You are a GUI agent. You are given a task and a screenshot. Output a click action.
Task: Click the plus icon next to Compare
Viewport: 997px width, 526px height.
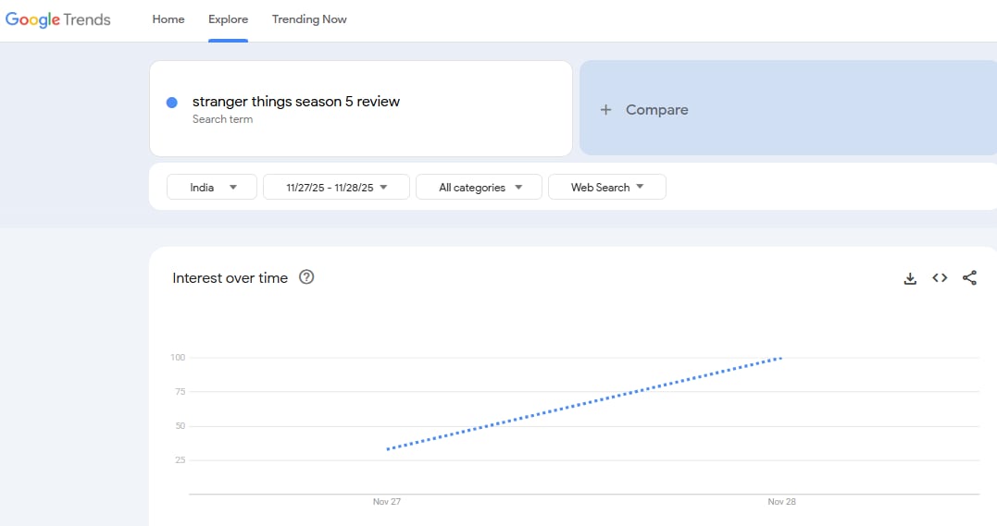point(606,110)
